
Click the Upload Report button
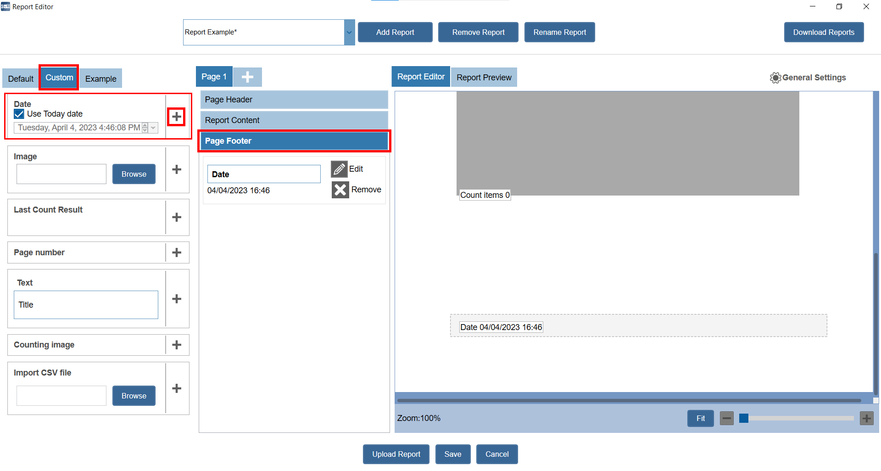(396, 454)
